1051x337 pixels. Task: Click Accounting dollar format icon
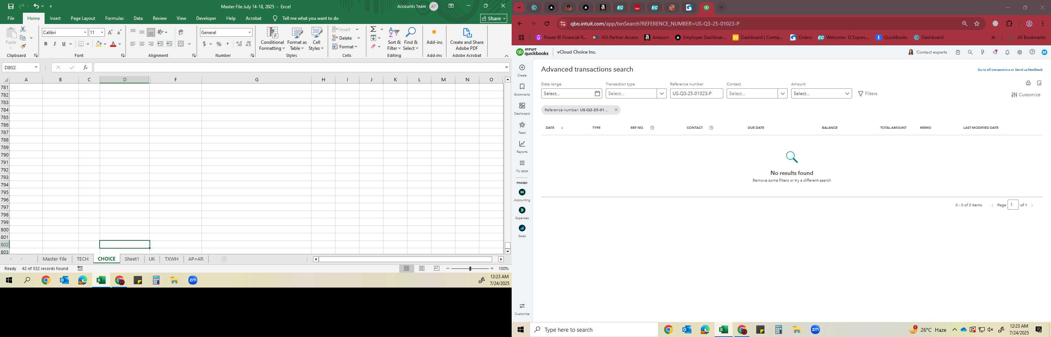204,44
